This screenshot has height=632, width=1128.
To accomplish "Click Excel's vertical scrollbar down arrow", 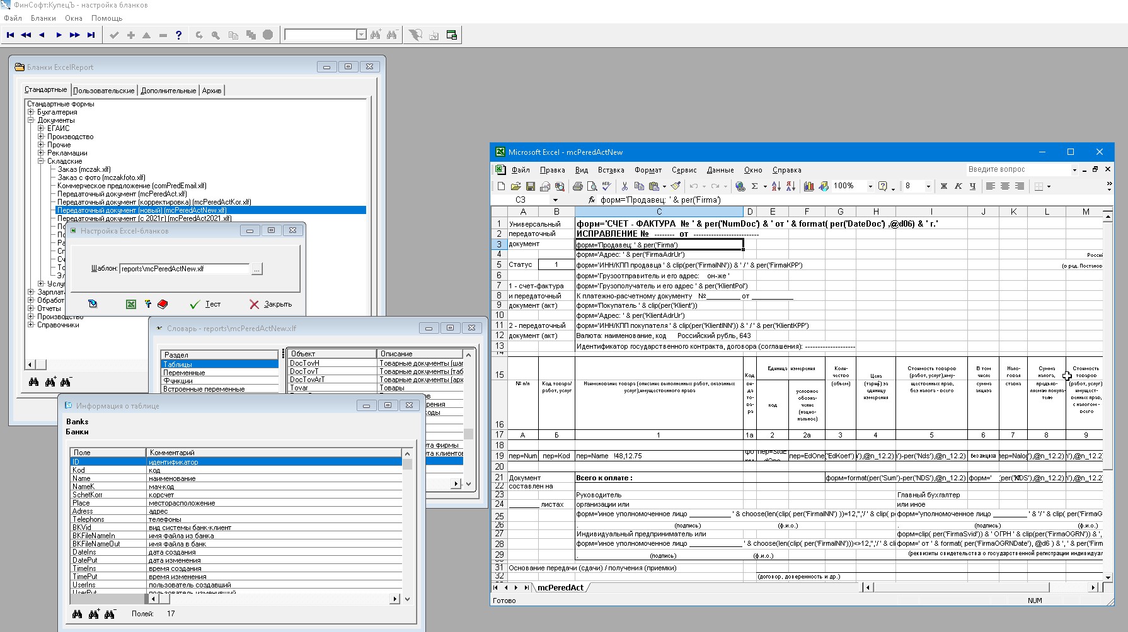I will [x=1107, y=577].
